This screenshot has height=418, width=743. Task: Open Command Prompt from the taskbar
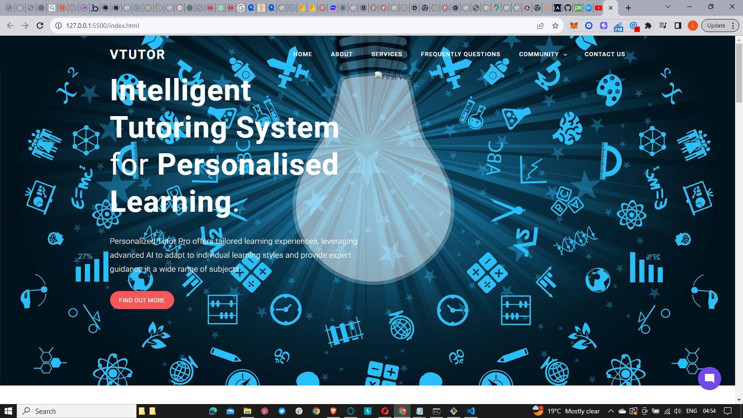437,411
